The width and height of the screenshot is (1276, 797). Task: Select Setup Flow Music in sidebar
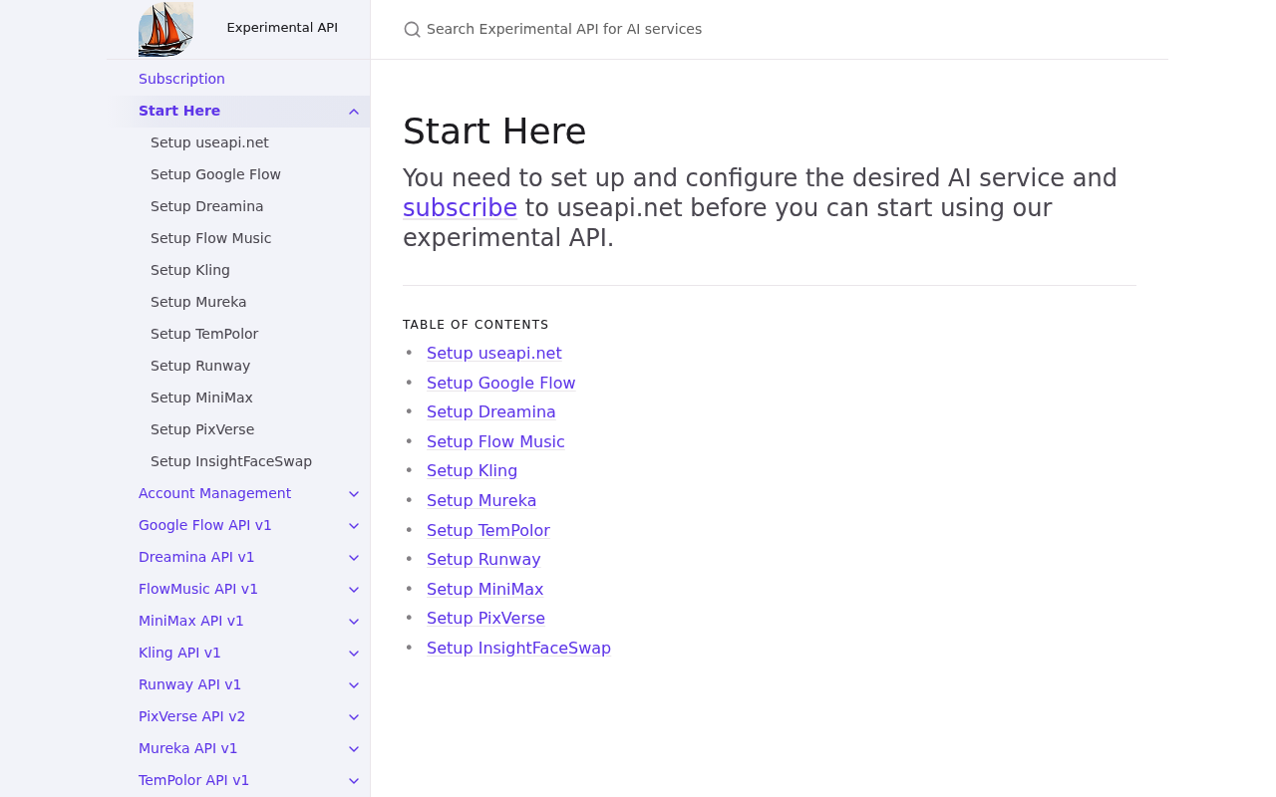tap(210, 238)
